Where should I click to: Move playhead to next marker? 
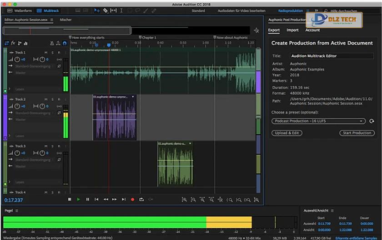pos(124,199)
